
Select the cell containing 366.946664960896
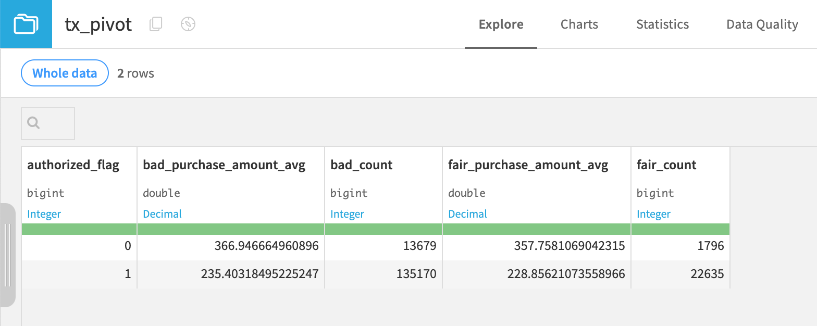tap(266, 246)
